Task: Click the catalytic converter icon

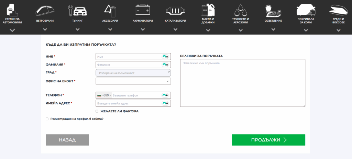Action: click(x=175, y=10)
